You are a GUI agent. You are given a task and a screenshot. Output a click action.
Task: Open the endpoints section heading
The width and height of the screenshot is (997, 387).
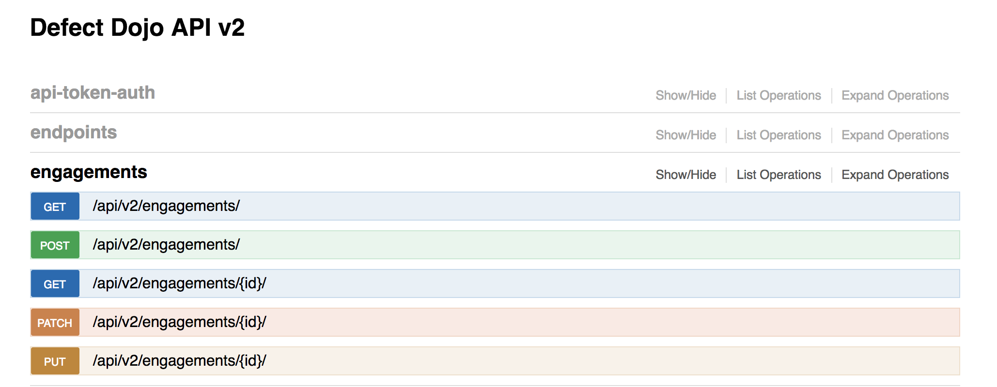[74, 132]
